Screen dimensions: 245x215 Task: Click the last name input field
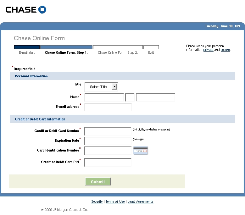[155, 97]
